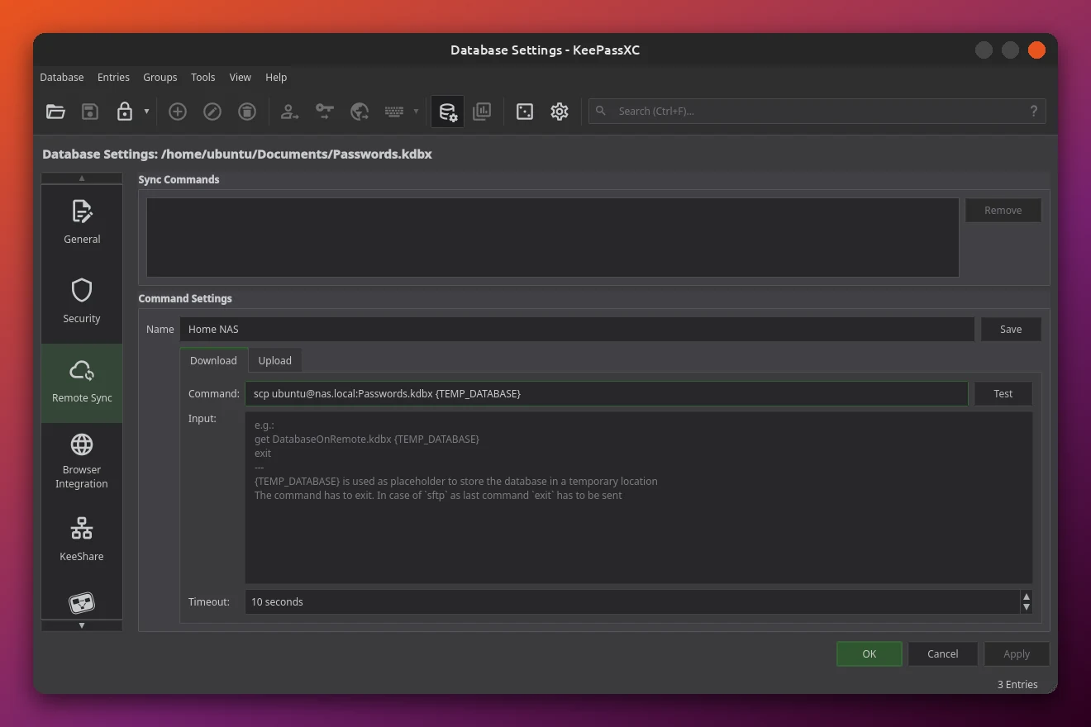Select the General settings category

(82, 225)
